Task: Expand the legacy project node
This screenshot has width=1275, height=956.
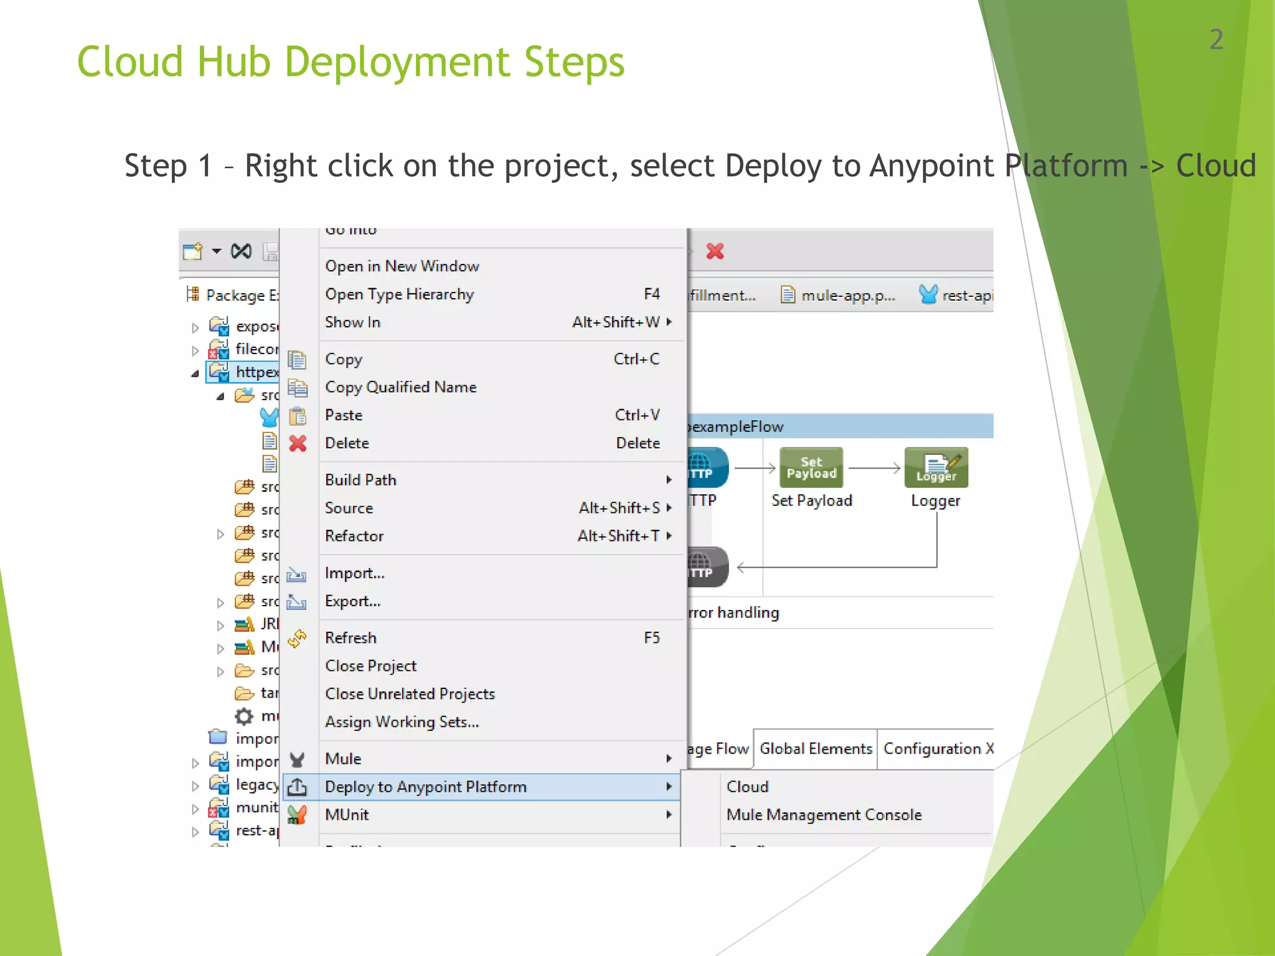Action: click(195, 786)
